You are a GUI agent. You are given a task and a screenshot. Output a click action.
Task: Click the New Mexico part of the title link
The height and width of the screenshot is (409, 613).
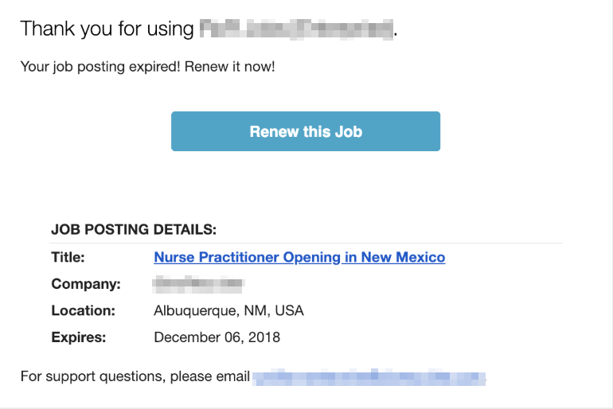click(403, 258)
